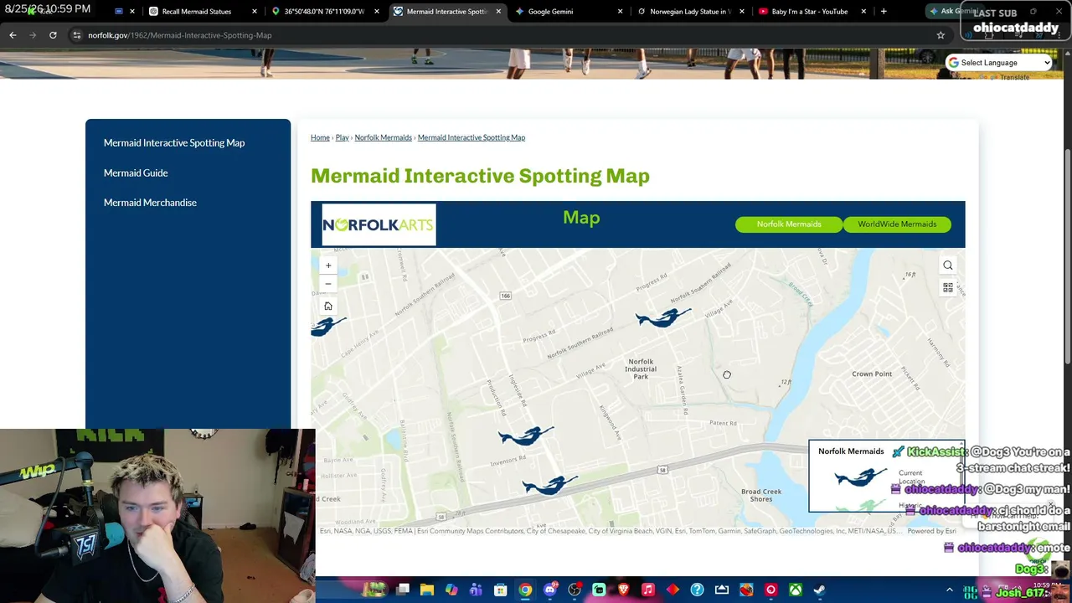The width and height of the screenshot is (1072, 603).
Task: Open the map search tool
Action: coord(948,265)
